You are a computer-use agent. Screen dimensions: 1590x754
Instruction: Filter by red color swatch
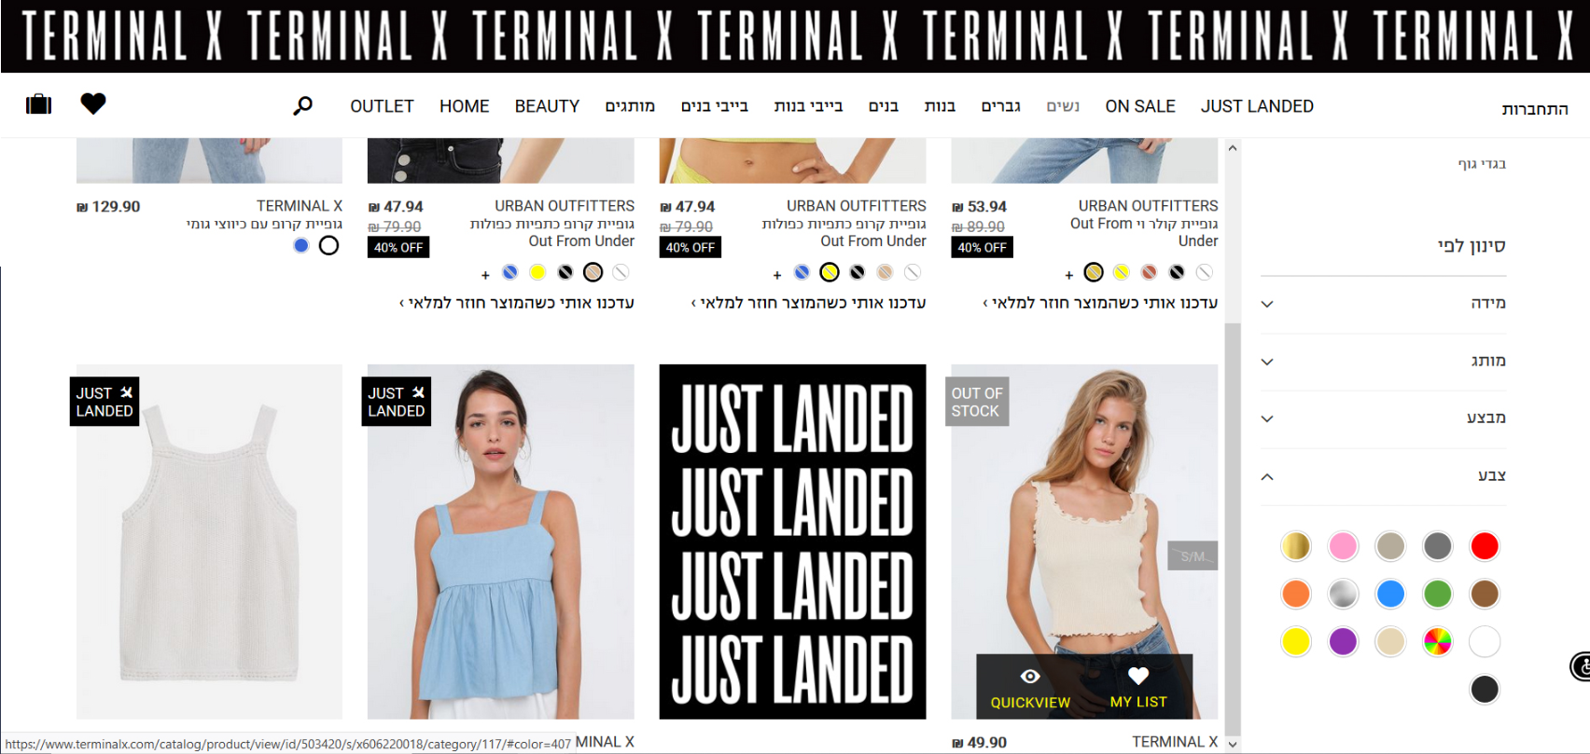[1484, 546]
